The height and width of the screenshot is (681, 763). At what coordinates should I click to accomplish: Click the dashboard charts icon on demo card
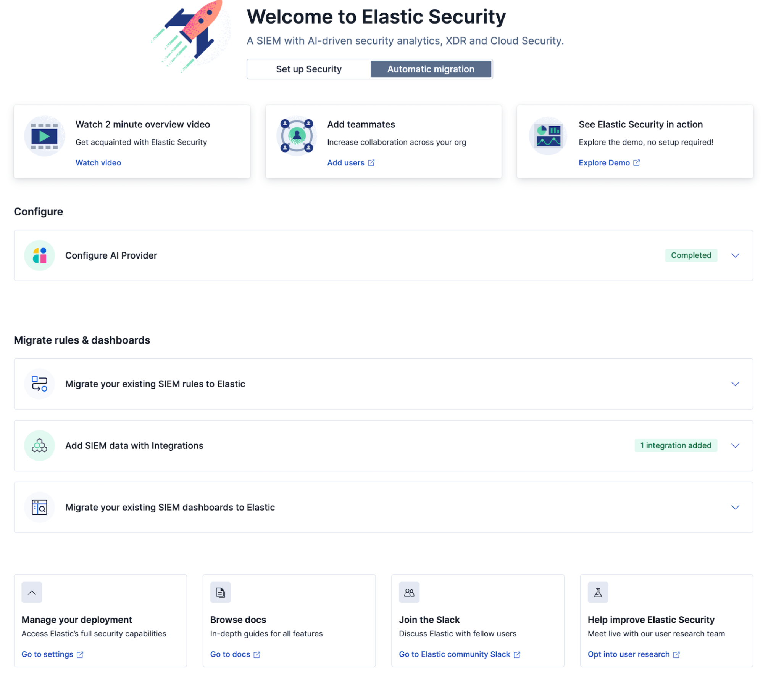click(548, 136)
